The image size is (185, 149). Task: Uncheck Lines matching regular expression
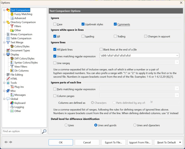pyautogui.click(x=55, y=56)
